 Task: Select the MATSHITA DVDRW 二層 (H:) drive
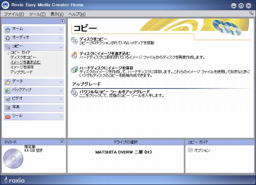[x=124, y=152]
